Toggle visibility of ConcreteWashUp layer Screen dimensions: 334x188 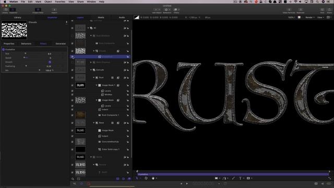point(72,142)
